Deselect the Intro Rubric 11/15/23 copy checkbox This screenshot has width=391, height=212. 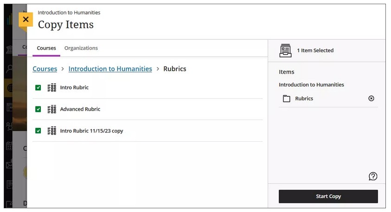38,131
